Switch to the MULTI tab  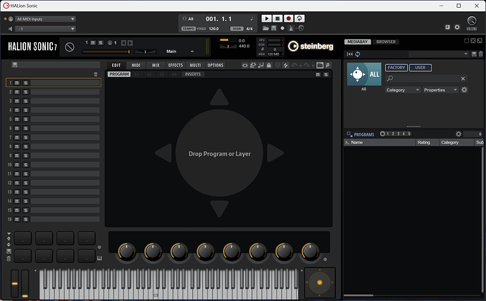(x=195, y=65)
